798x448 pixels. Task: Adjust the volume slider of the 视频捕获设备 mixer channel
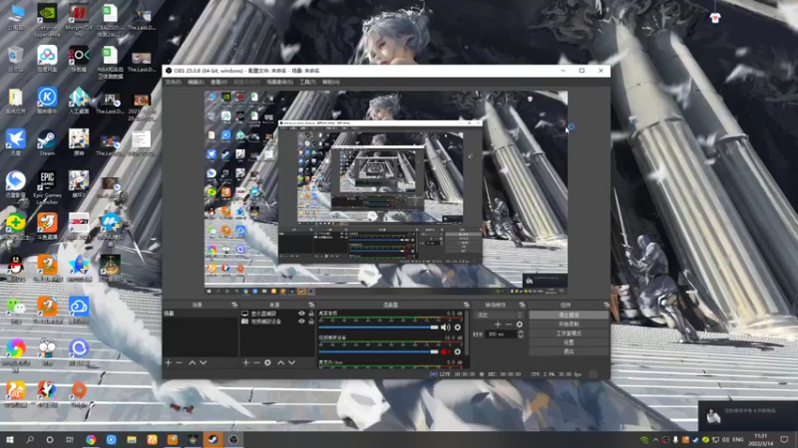378,351
